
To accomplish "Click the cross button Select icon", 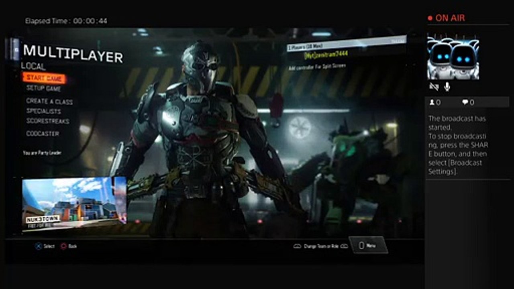I will pos(39,246).
